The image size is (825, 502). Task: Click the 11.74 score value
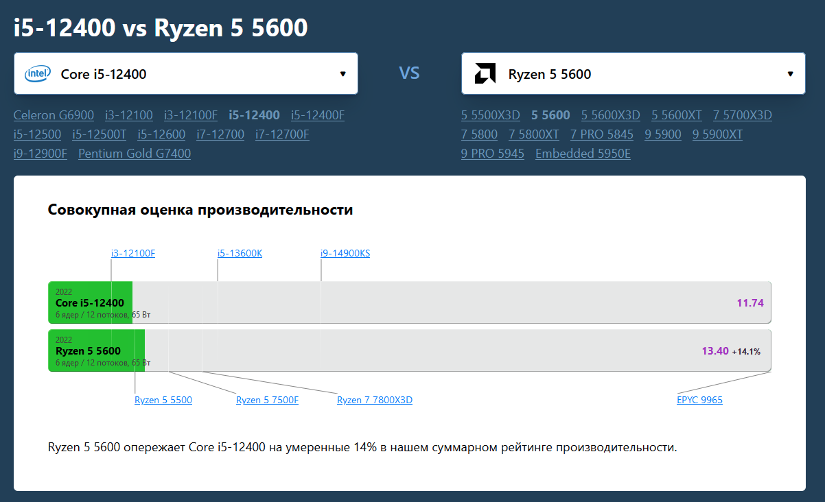pyautogui.click(x=750, y=302)
